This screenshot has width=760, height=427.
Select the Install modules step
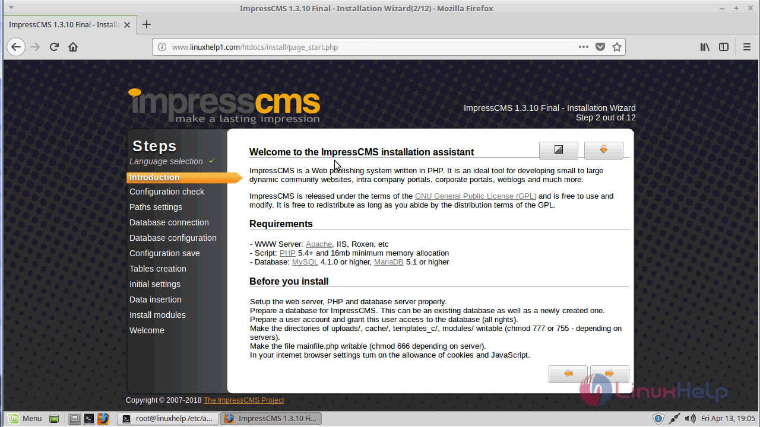click(158, 315)
